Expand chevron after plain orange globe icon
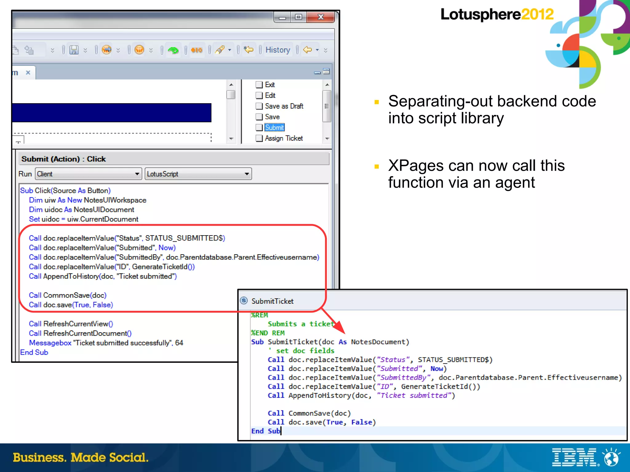Viewport: 630px width, 472px height. pos(151,50)
